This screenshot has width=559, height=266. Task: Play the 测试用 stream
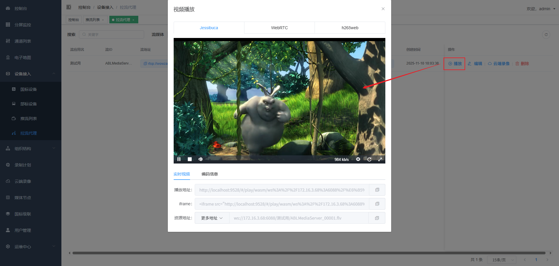coord(455,64)
